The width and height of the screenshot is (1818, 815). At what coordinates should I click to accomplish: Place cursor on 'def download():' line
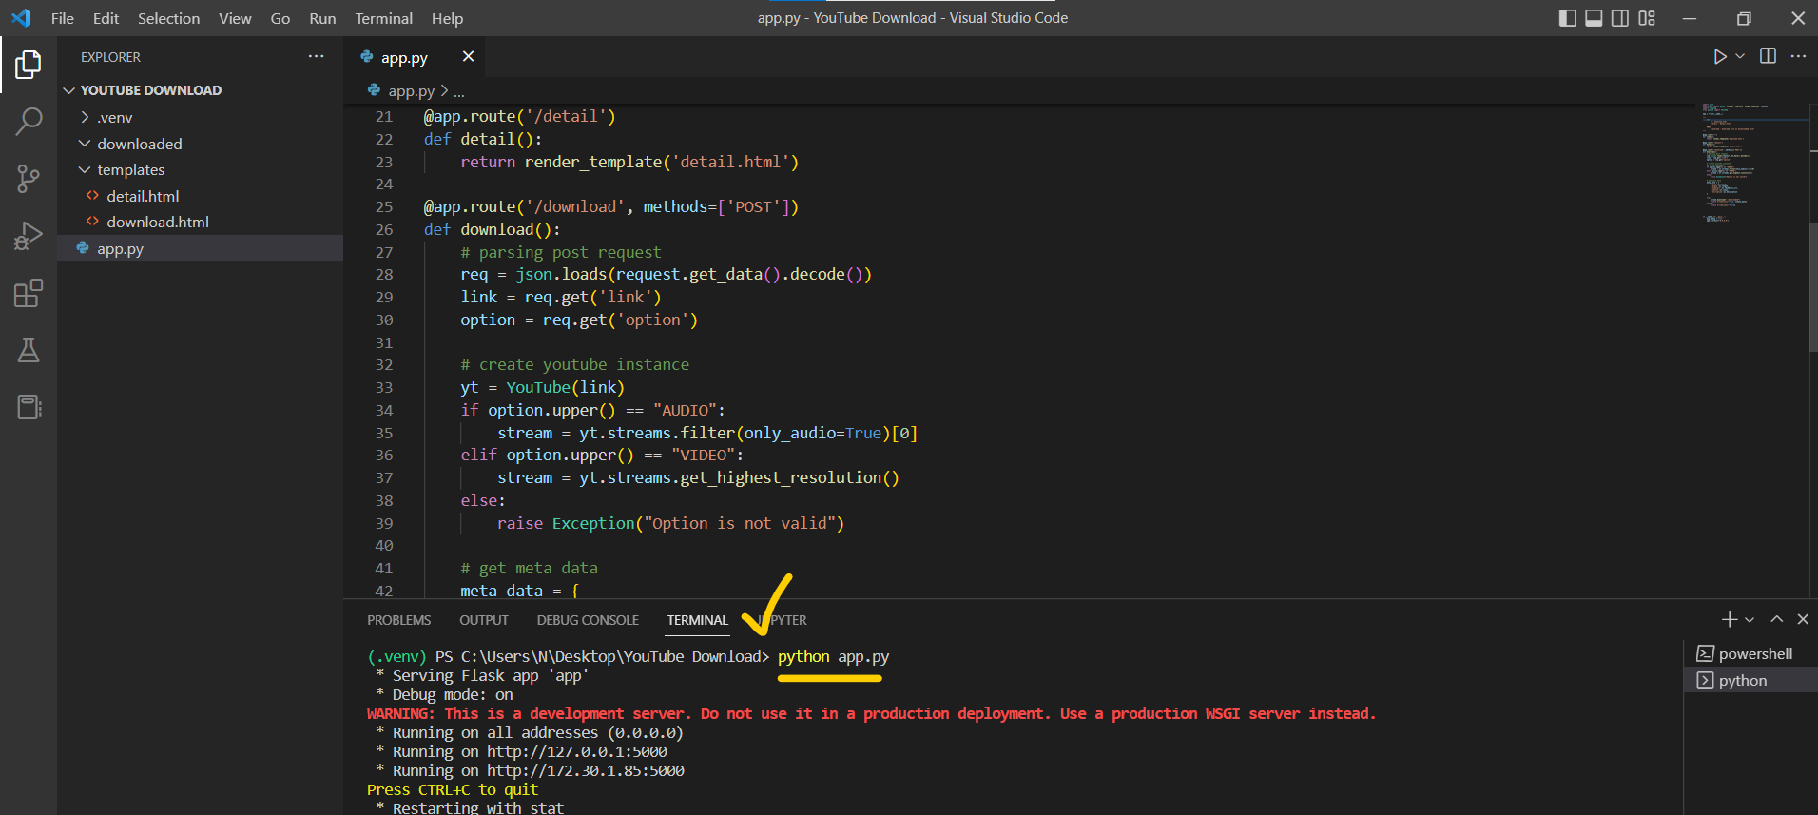click(x=492, y=229)
